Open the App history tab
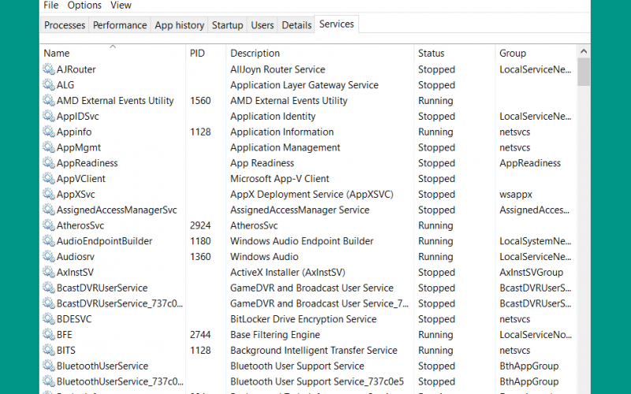This screenshot has width=631, height=394. pos(180,25)
